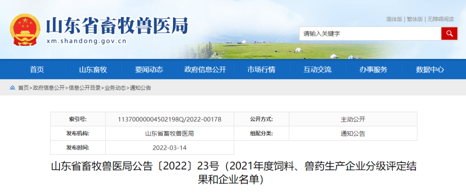The height and width of the screenshot is (193, 466).
Task: Click the xm.shandong.gov.cn URL text
Action: pos(86,41)
